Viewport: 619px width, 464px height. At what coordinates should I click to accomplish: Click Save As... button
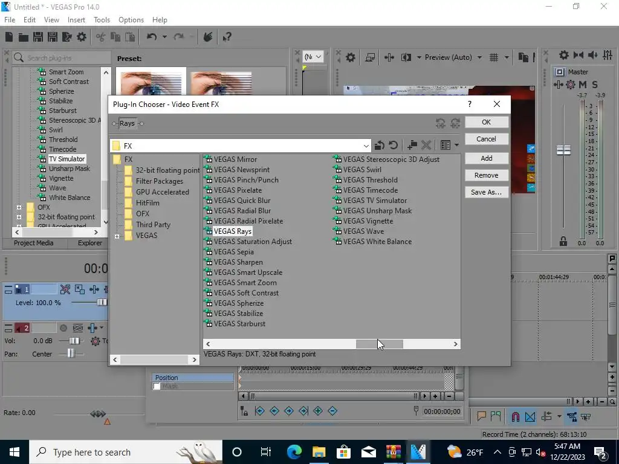click(x=487, y=192)
